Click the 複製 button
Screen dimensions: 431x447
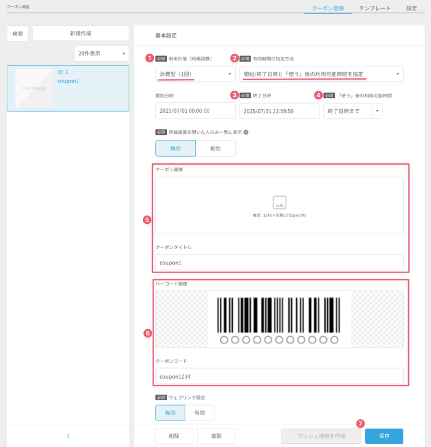pyautogui.click(x=216, y=436)
